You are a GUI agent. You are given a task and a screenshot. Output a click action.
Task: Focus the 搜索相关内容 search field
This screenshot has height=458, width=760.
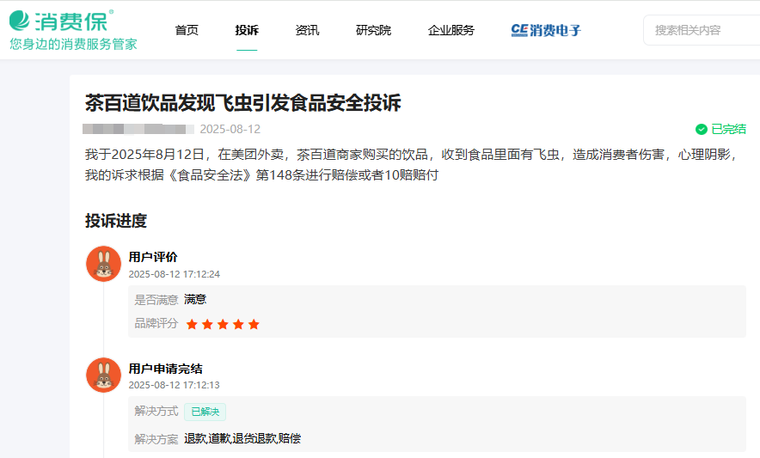tap(702, 31)
